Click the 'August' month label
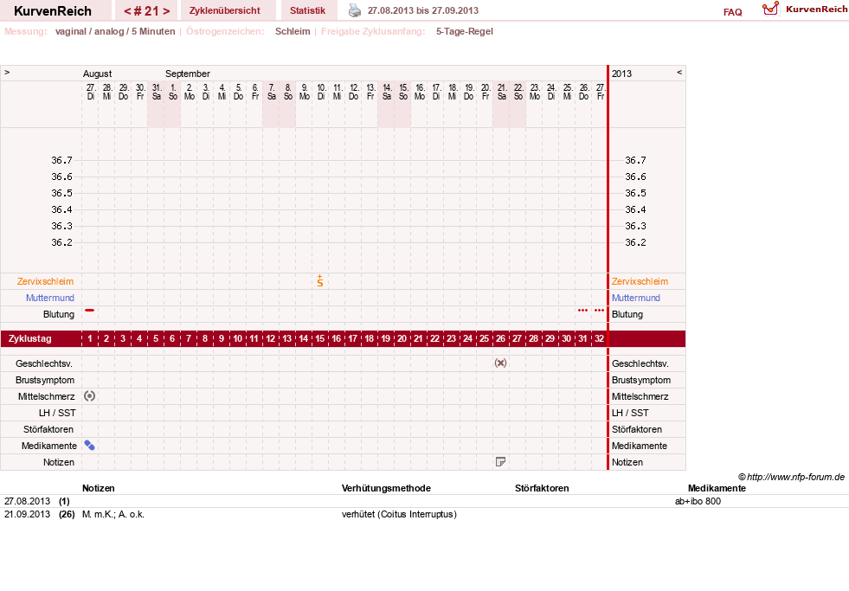Image resolution: width=849 pixels, height=591 pixels. click(98, 74)
